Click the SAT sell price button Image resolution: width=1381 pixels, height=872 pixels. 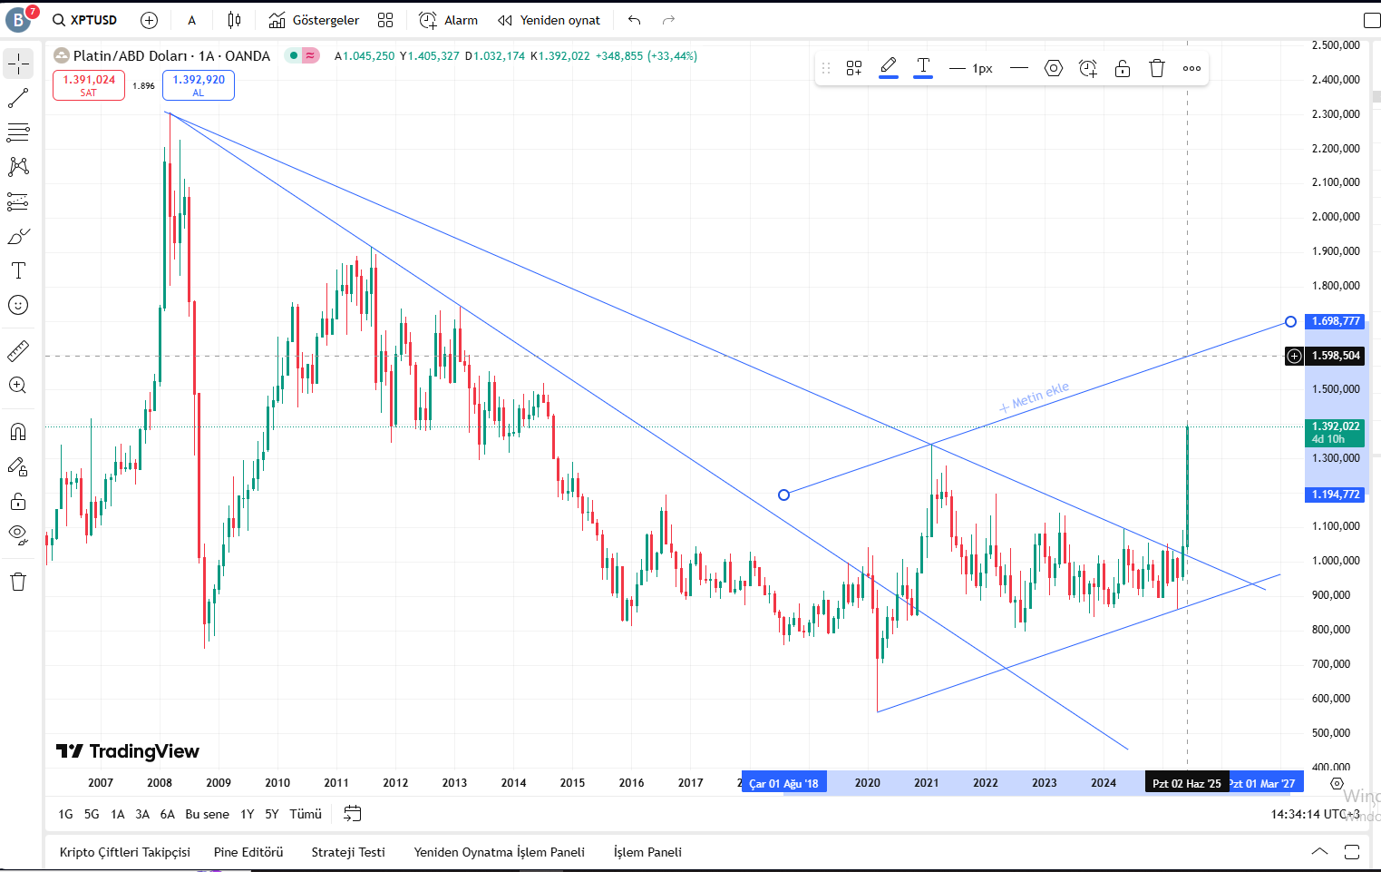coord(89,85)
